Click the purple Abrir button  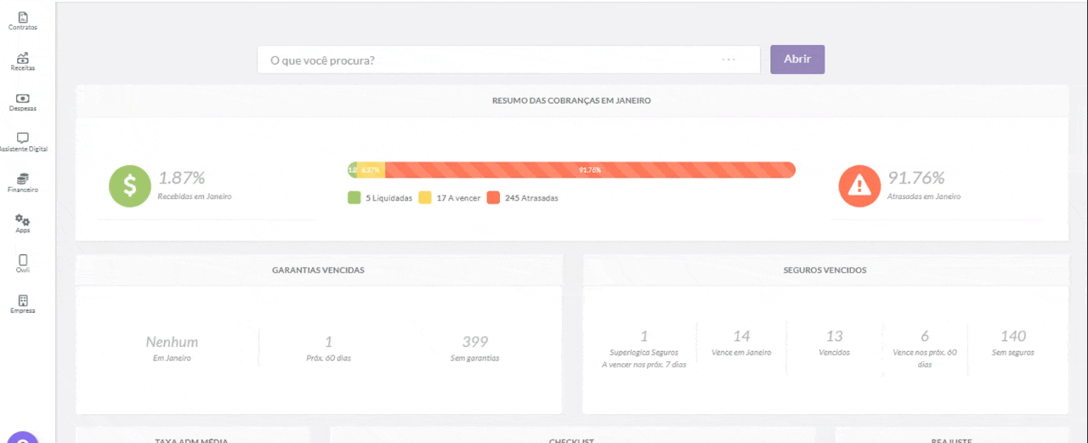pos(797,60)
